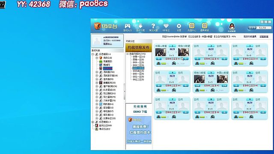Click the user avatar in the profile box
Viewport: 274px width, 154px height.
97,41
